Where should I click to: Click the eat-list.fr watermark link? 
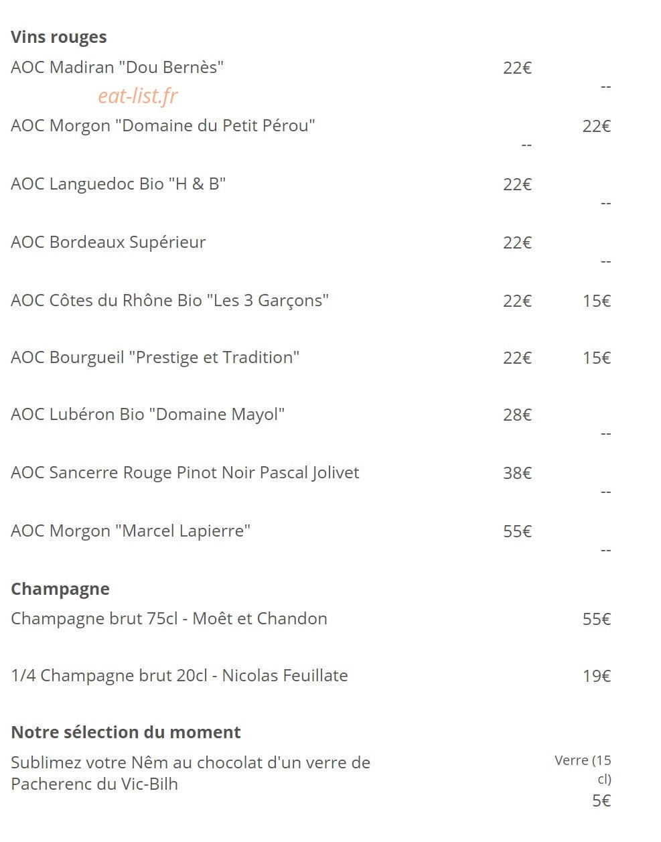pyautogui.click(x=138, y=96)
